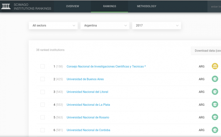Open the 2017 year dropdown
Viewport: 221px width, 137px height.
click(x=156, y=25)
